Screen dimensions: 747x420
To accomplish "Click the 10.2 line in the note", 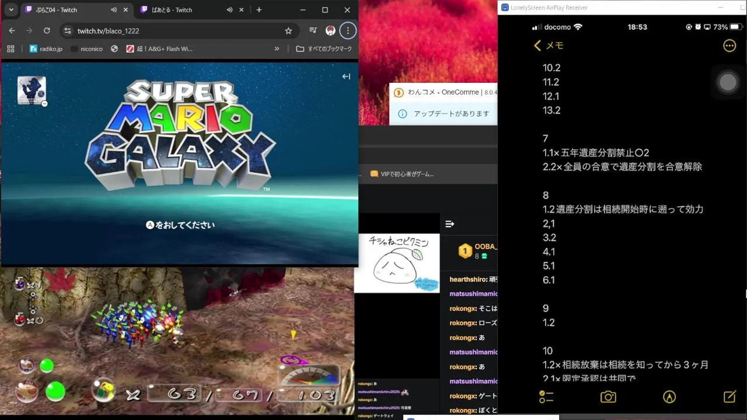I will point(551,68).
